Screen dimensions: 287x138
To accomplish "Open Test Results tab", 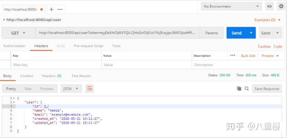I will coord(81,76).
